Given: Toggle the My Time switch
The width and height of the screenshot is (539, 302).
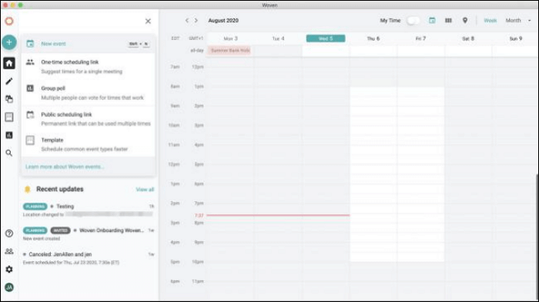Looking at the screenshot, I should [x=413, y=21].
